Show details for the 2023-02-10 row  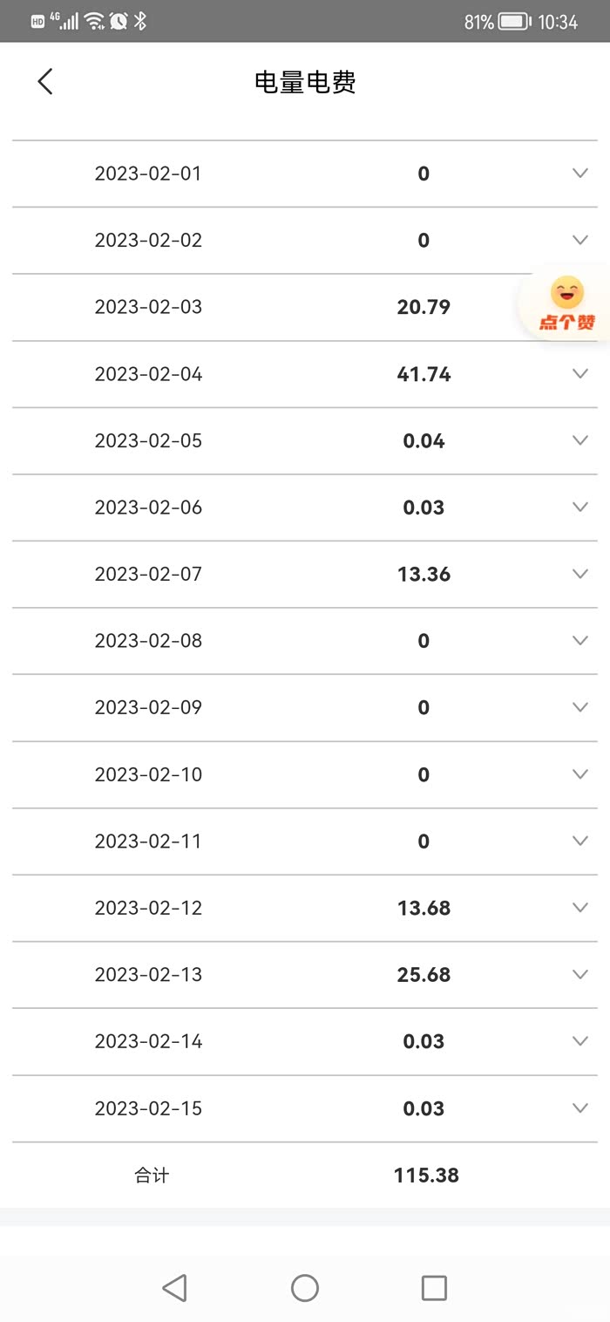click(580, 774)
